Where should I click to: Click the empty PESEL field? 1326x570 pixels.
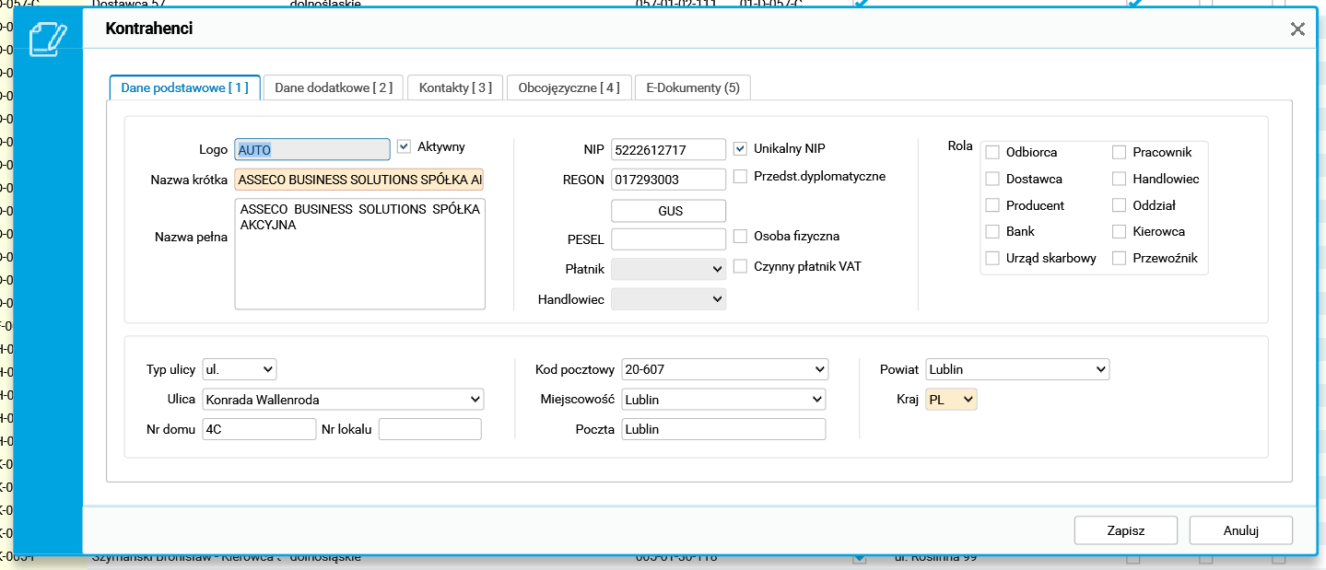(669, 239)
